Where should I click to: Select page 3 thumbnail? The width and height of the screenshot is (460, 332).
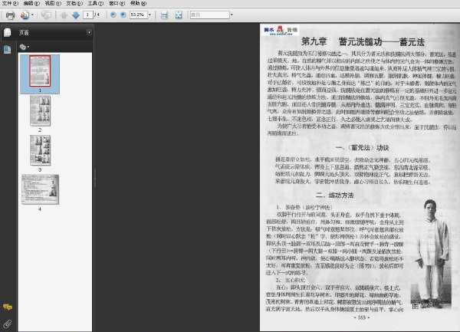[40, 150]
